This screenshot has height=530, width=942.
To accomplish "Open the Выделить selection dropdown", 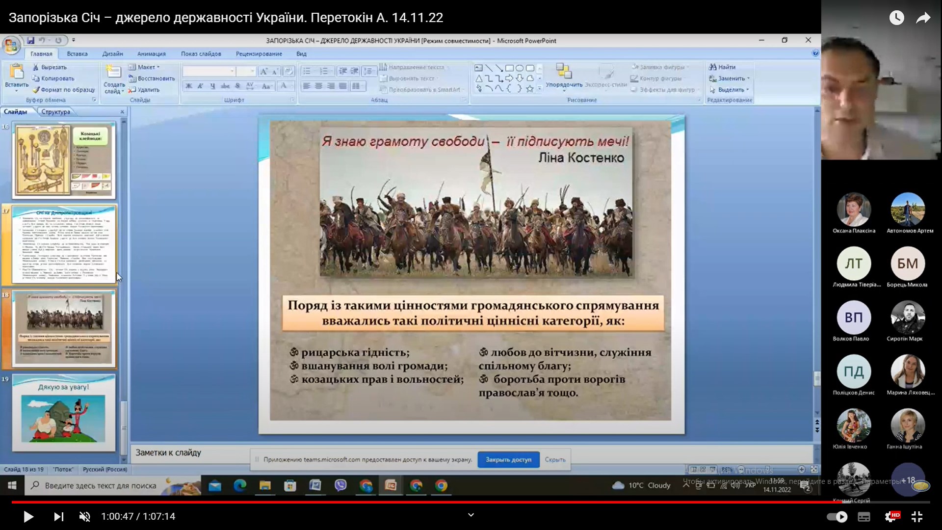I will [x=730, y=90].
